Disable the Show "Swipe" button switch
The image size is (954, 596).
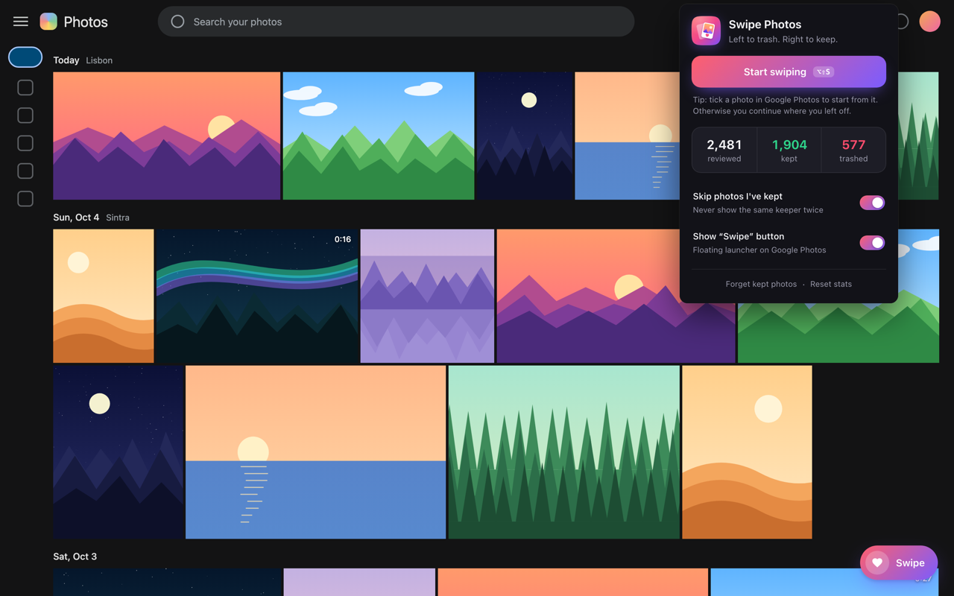[x=872, y=243]
